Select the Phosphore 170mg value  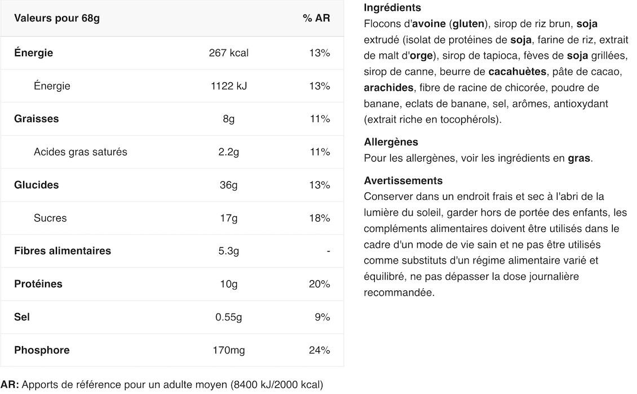coord(229,350)
